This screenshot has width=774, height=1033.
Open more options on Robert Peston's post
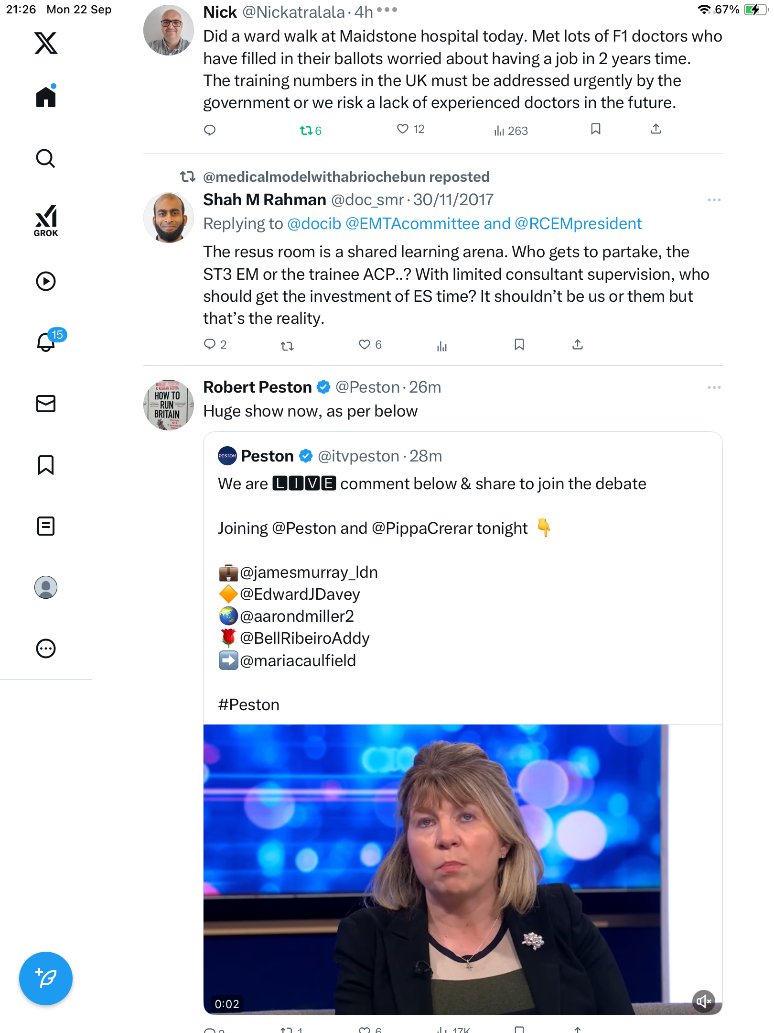(x=714, y=387)
